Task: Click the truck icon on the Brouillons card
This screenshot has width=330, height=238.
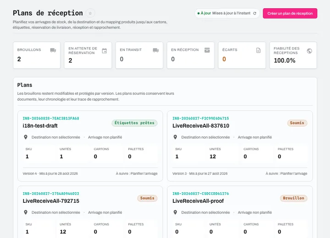Action: [x=53, y=50]
